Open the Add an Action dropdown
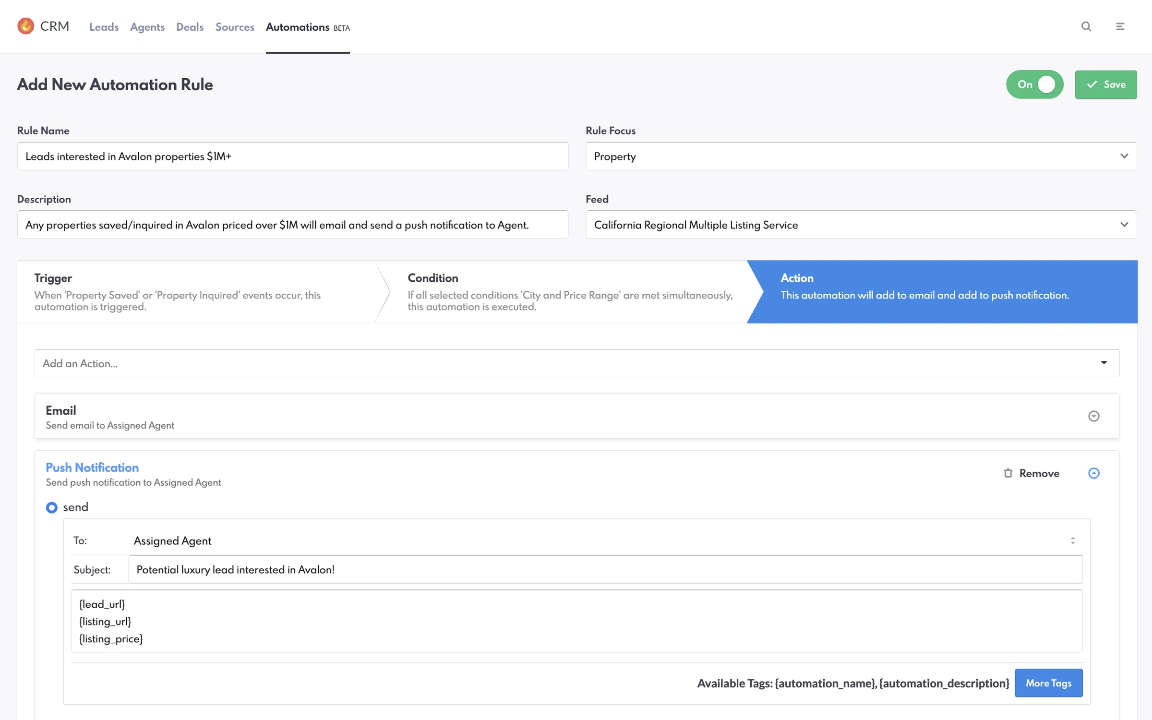This screenshot has height=720, width=1152. pyautogui.click(x=577, y=363)
